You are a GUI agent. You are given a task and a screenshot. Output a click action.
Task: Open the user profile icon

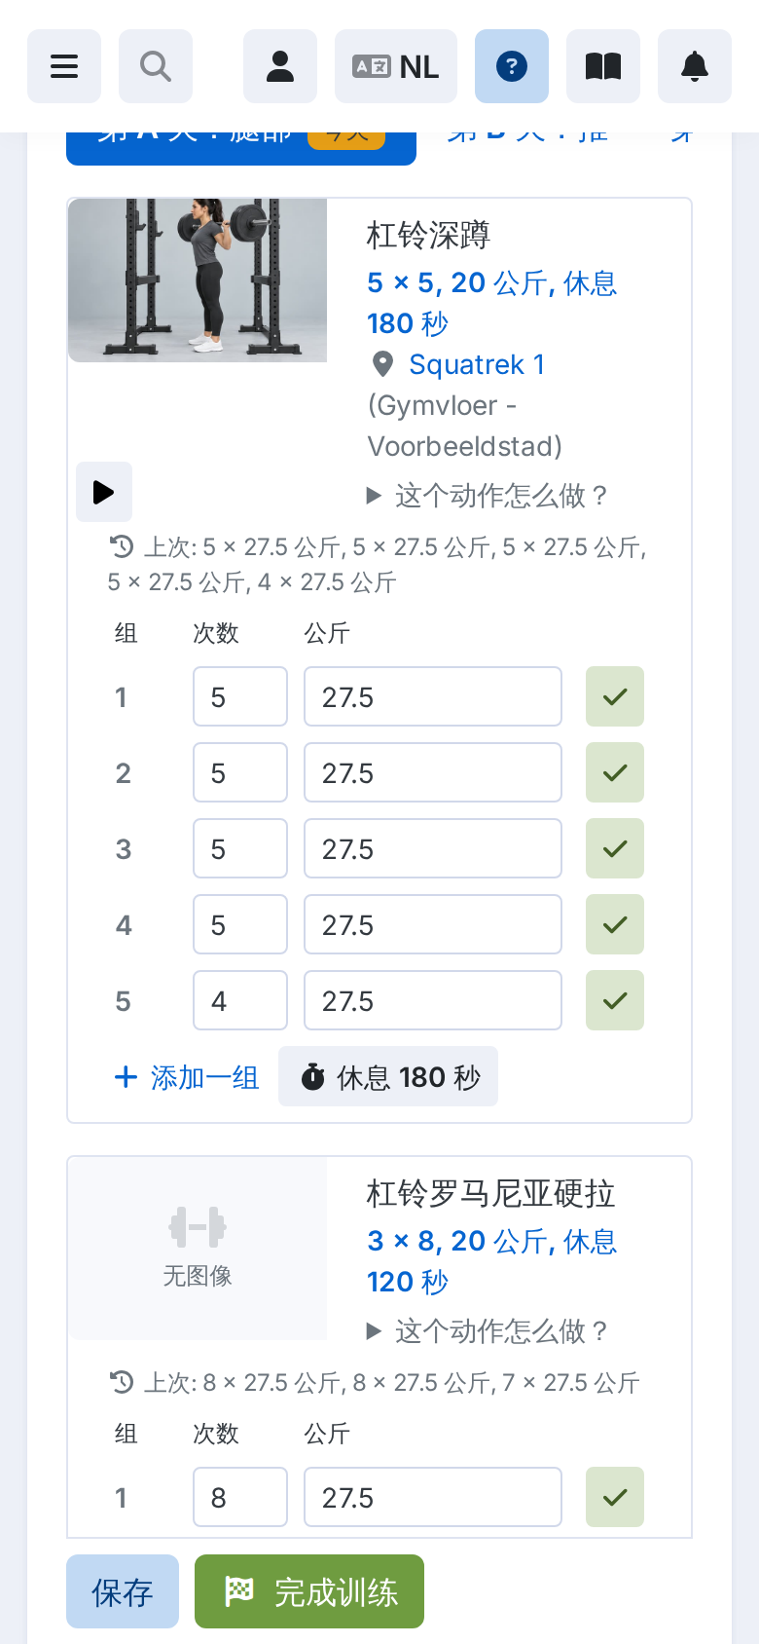(x=280, y=66)
